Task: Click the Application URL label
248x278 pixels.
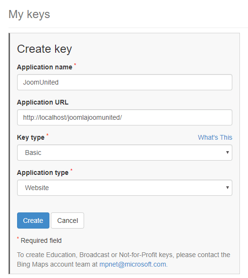Action: pos(43,102)
